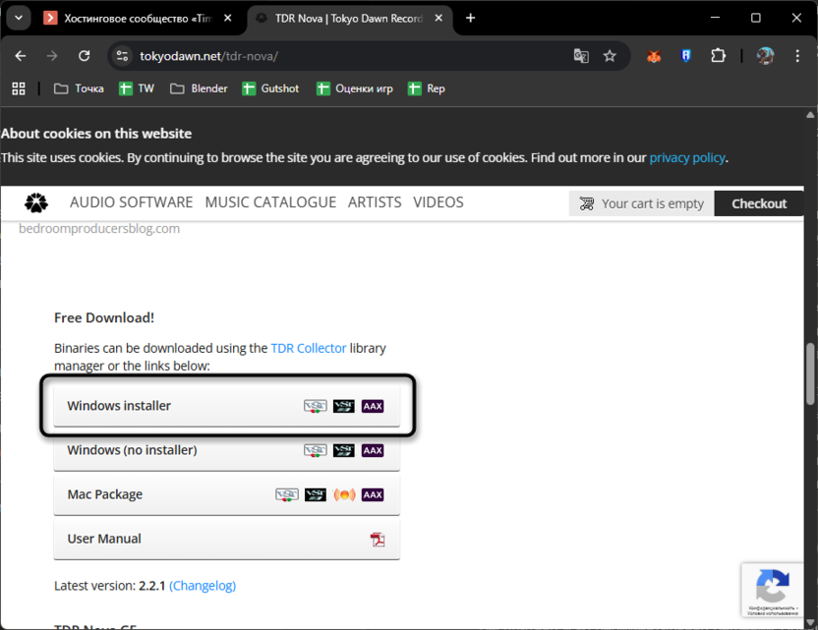Click the reCAPTCHA badge
818x630 pixels.
click(x=772, y=591)
